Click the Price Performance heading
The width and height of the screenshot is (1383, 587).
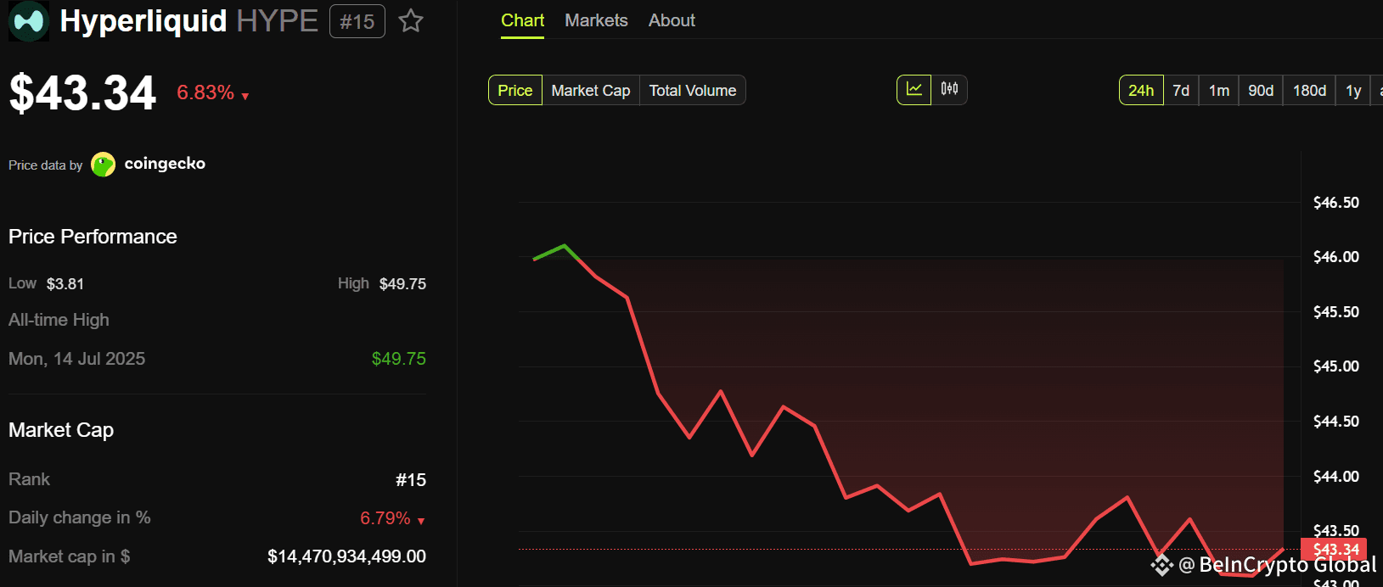[x=93, y=237]
